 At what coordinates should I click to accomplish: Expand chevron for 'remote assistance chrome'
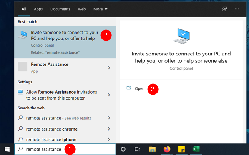tap(109, 129)
